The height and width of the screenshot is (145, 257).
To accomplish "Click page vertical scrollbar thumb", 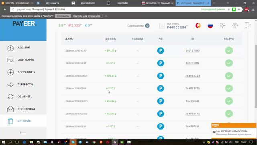I will [x=256, y=77].
